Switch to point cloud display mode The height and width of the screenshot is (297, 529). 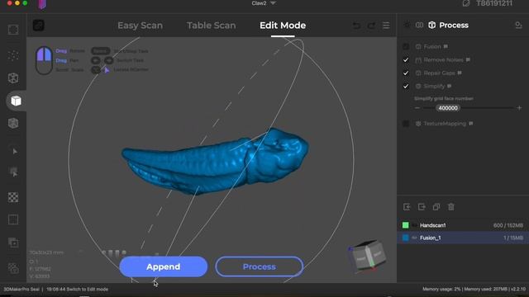pos(13,55)
